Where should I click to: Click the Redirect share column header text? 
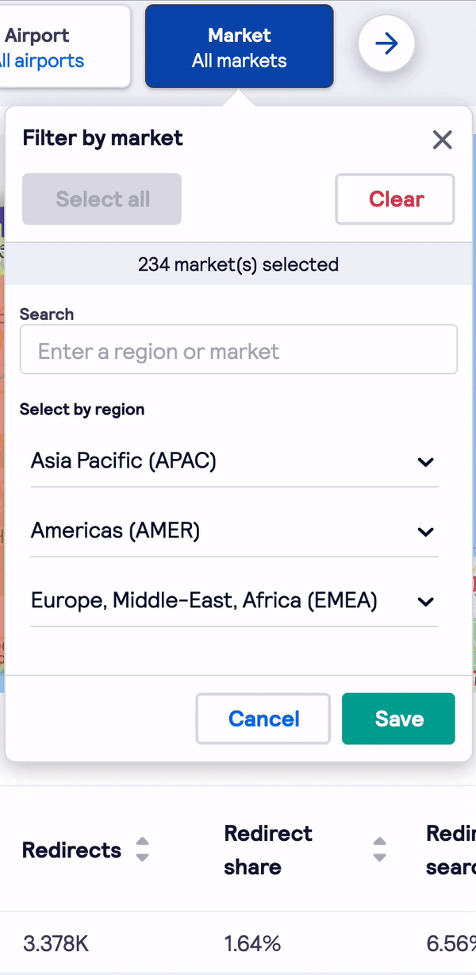[x=268, y=850]
